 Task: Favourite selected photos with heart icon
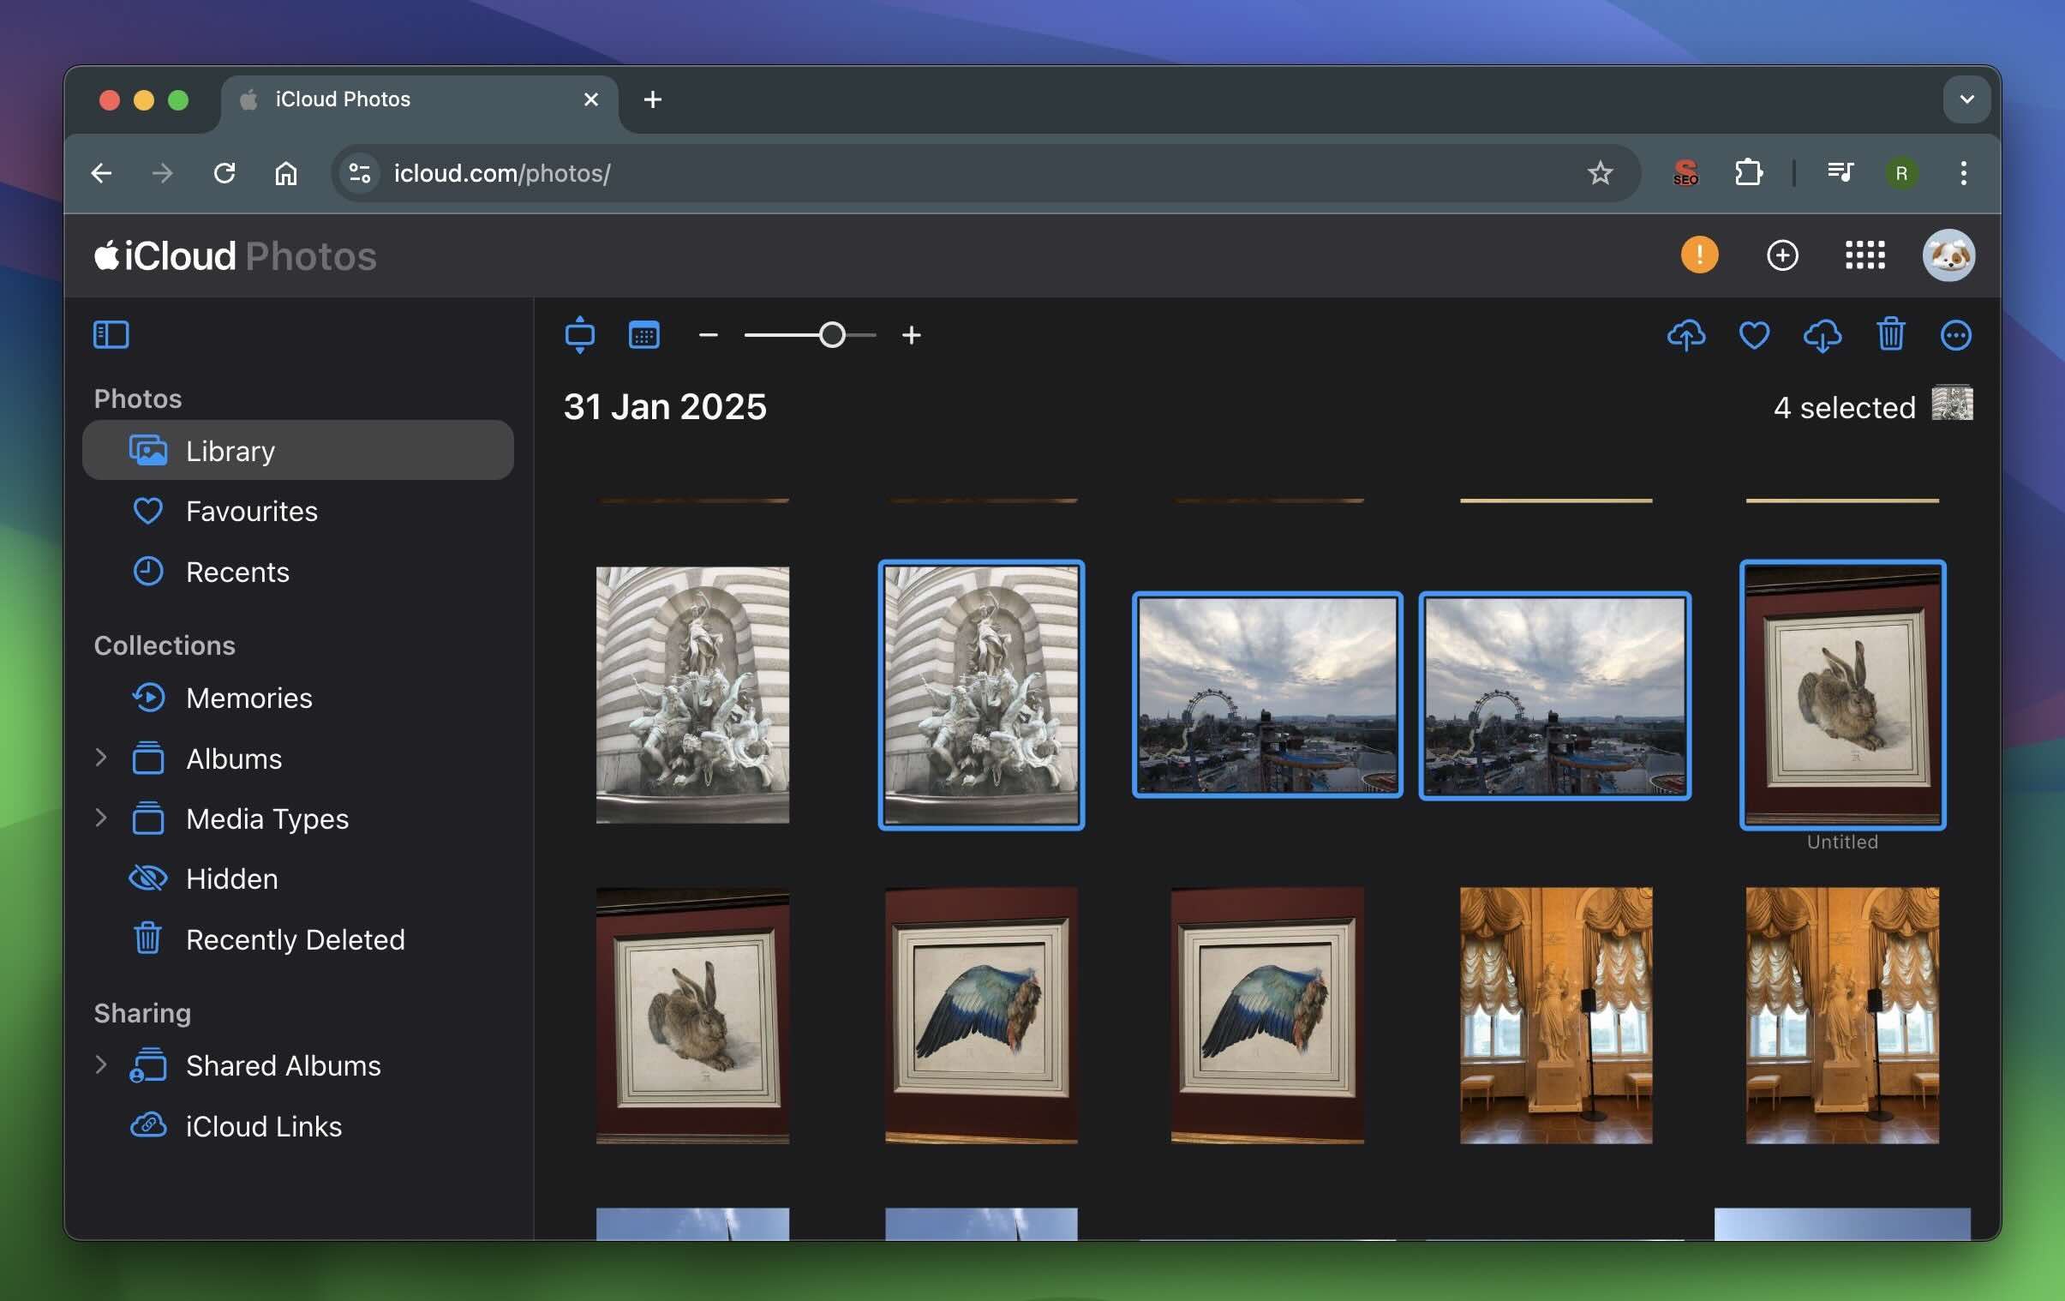point(1754,335)
